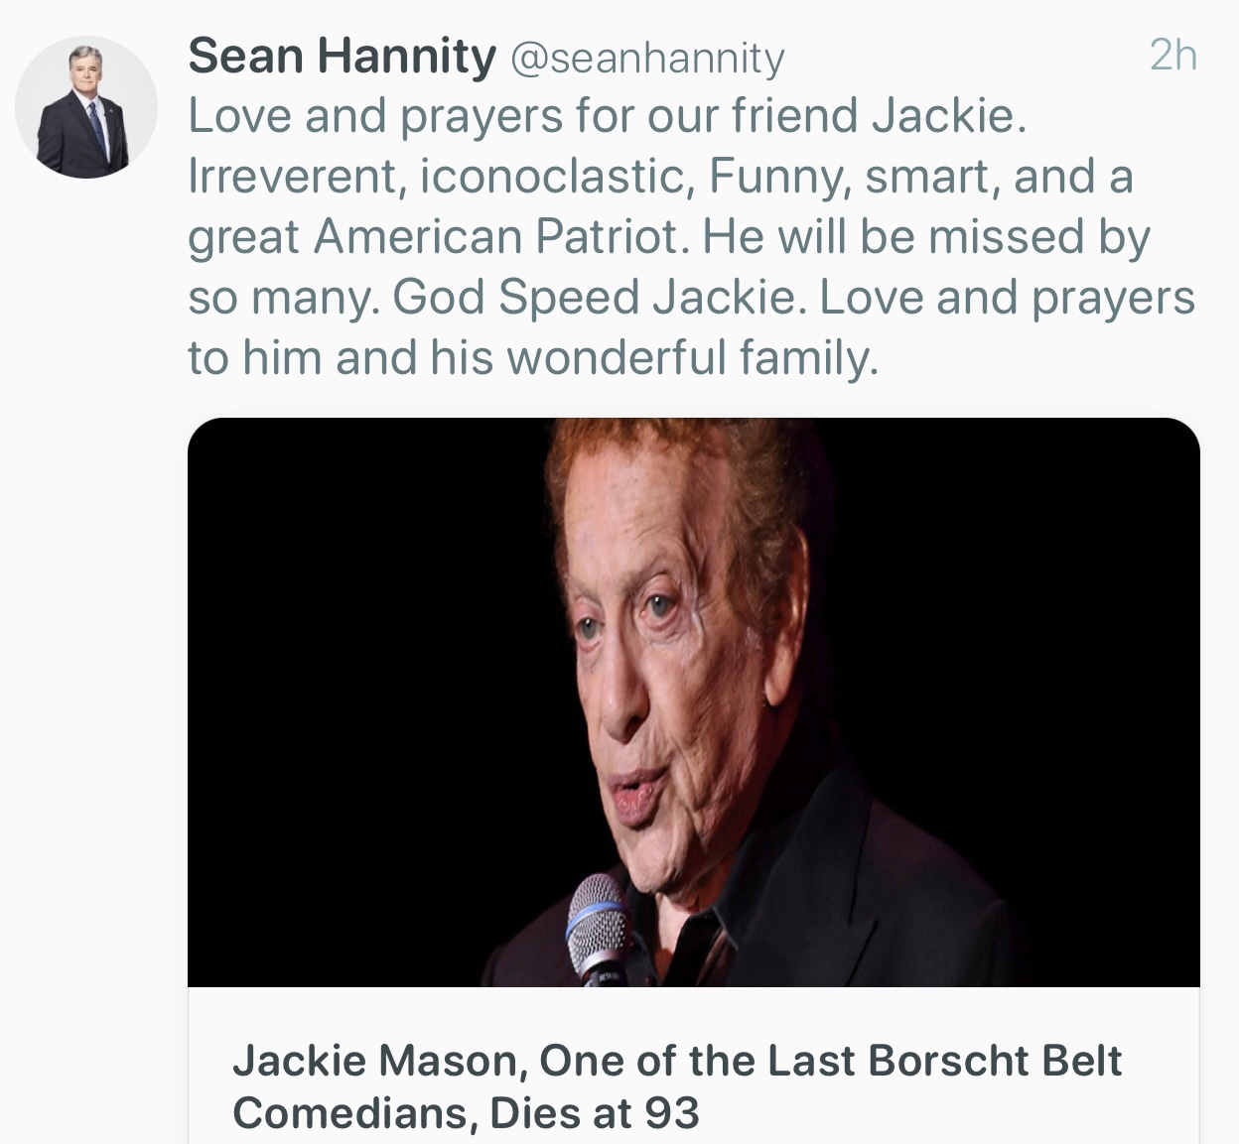Click "He will be missed by" in the tweet
Image resolution: width=1239 pixels, height=1144 pixels.
926,237
